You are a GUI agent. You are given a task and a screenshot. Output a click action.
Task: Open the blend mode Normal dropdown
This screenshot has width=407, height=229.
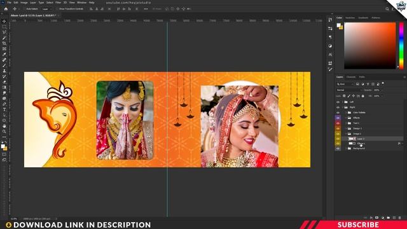(x=349, y=90)
